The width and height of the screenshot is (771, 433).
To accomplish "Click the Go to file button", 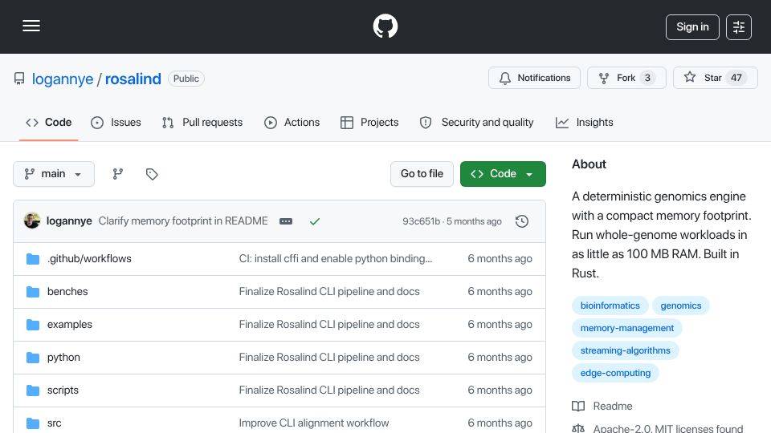I will click(x=422, y=174).
